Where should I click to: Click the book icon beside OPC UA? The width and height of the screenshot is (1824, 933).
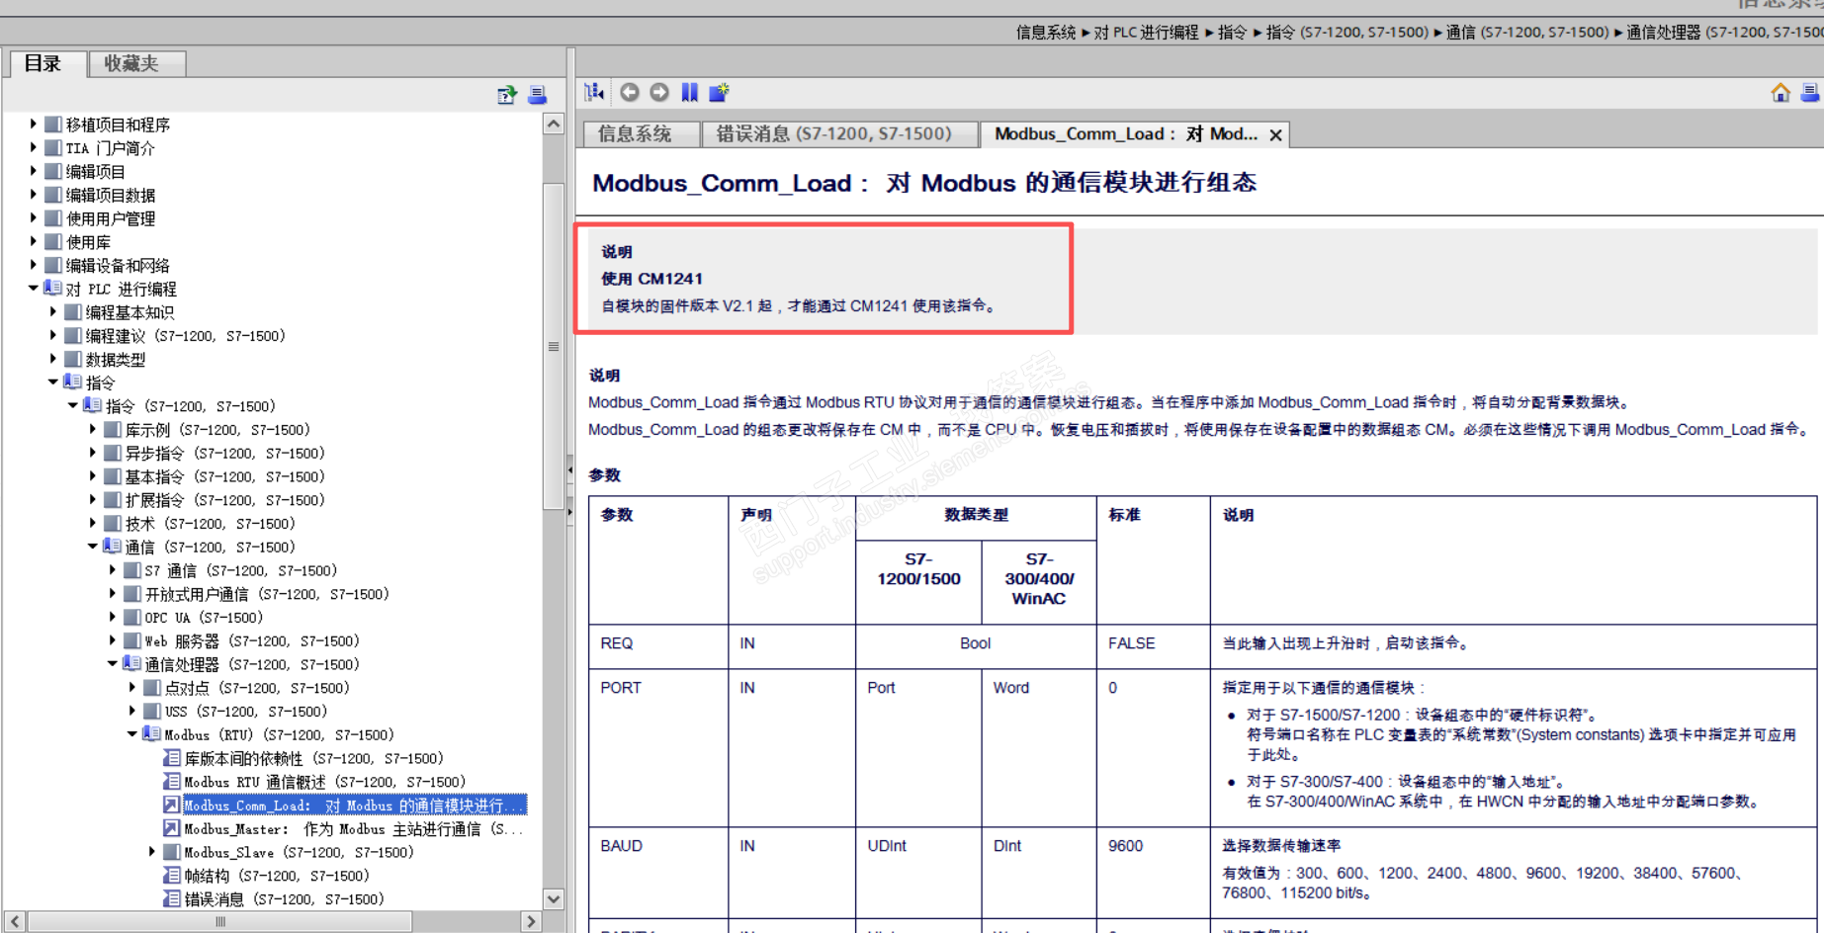click(x=132, y=618)
